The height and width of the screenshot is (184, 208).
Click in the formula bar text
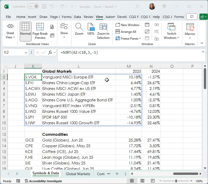(79, 52)
